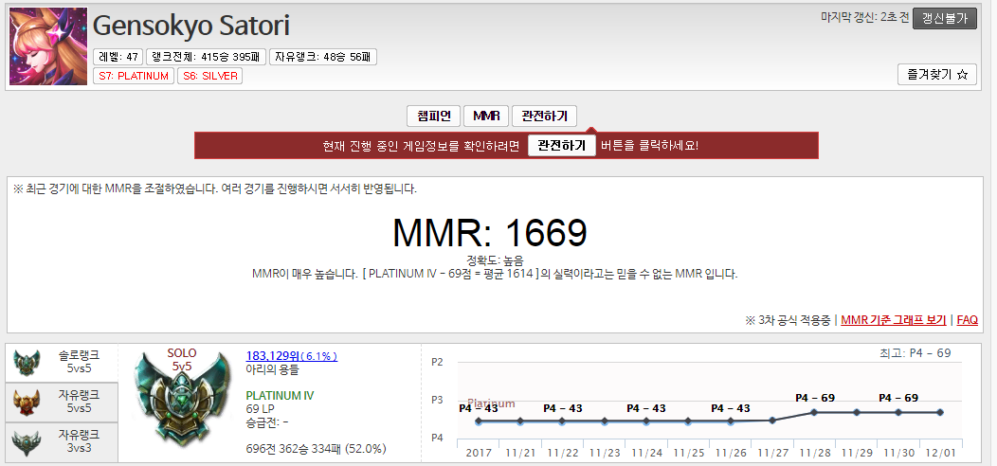Viewport: 997px width, 466px height.
Task: Open the 관전하기 tab
Action: click(x=544, y=116)
